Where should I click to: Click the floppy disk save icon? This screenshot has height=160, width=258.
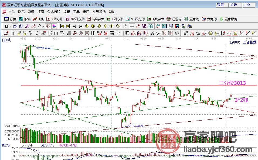pos(177,26)
